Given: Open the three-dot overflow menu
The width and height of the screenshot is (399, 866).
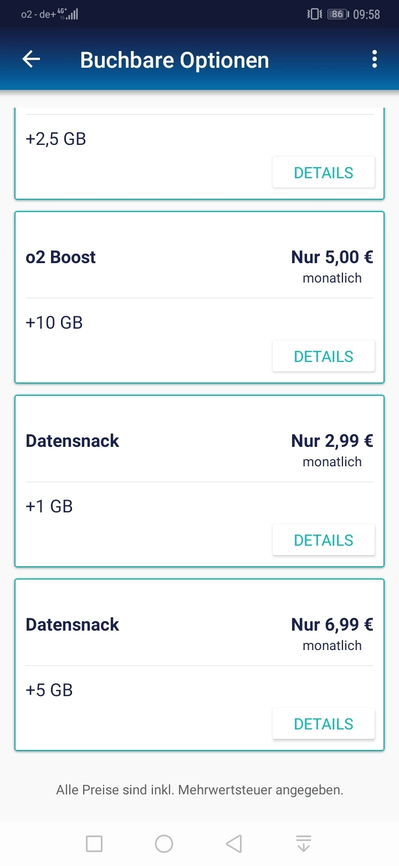Looking at the screenshot, I should (375, 59).
